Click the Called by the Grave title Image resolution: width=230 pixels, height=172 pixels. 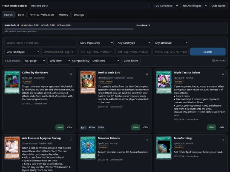(35, 73)
